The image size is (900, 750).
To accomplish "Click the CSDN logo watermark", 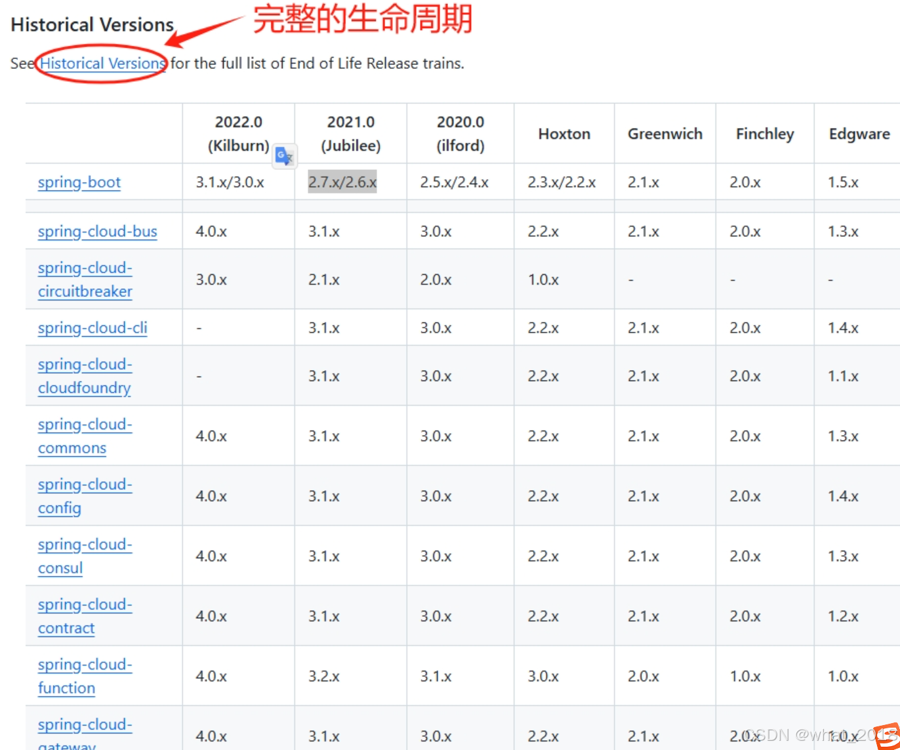I will click(884, 735).
